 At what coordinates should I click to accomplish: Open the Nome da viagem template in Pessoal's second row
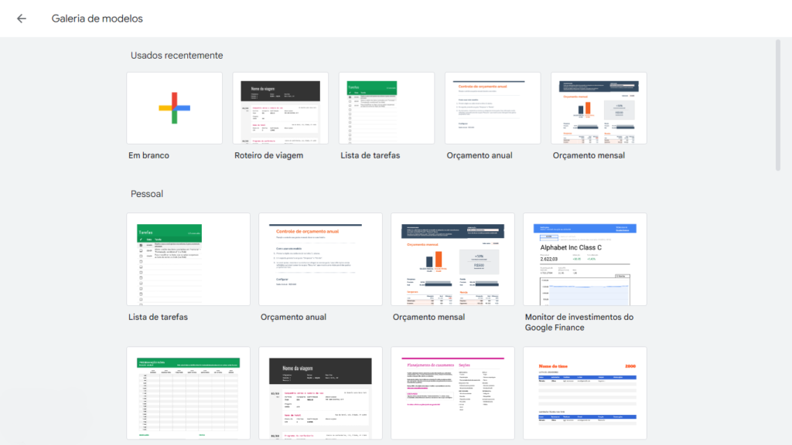(321, 393)
